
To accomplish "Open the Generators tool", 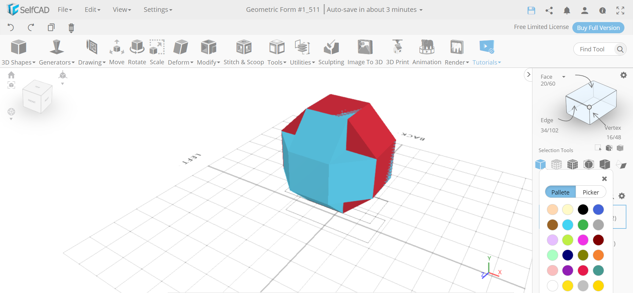I will [57, 52].
